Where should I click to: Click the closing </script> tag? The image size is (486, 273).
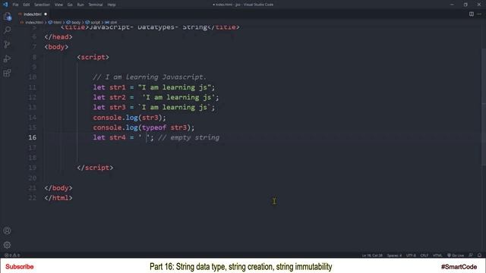[95, 168]
